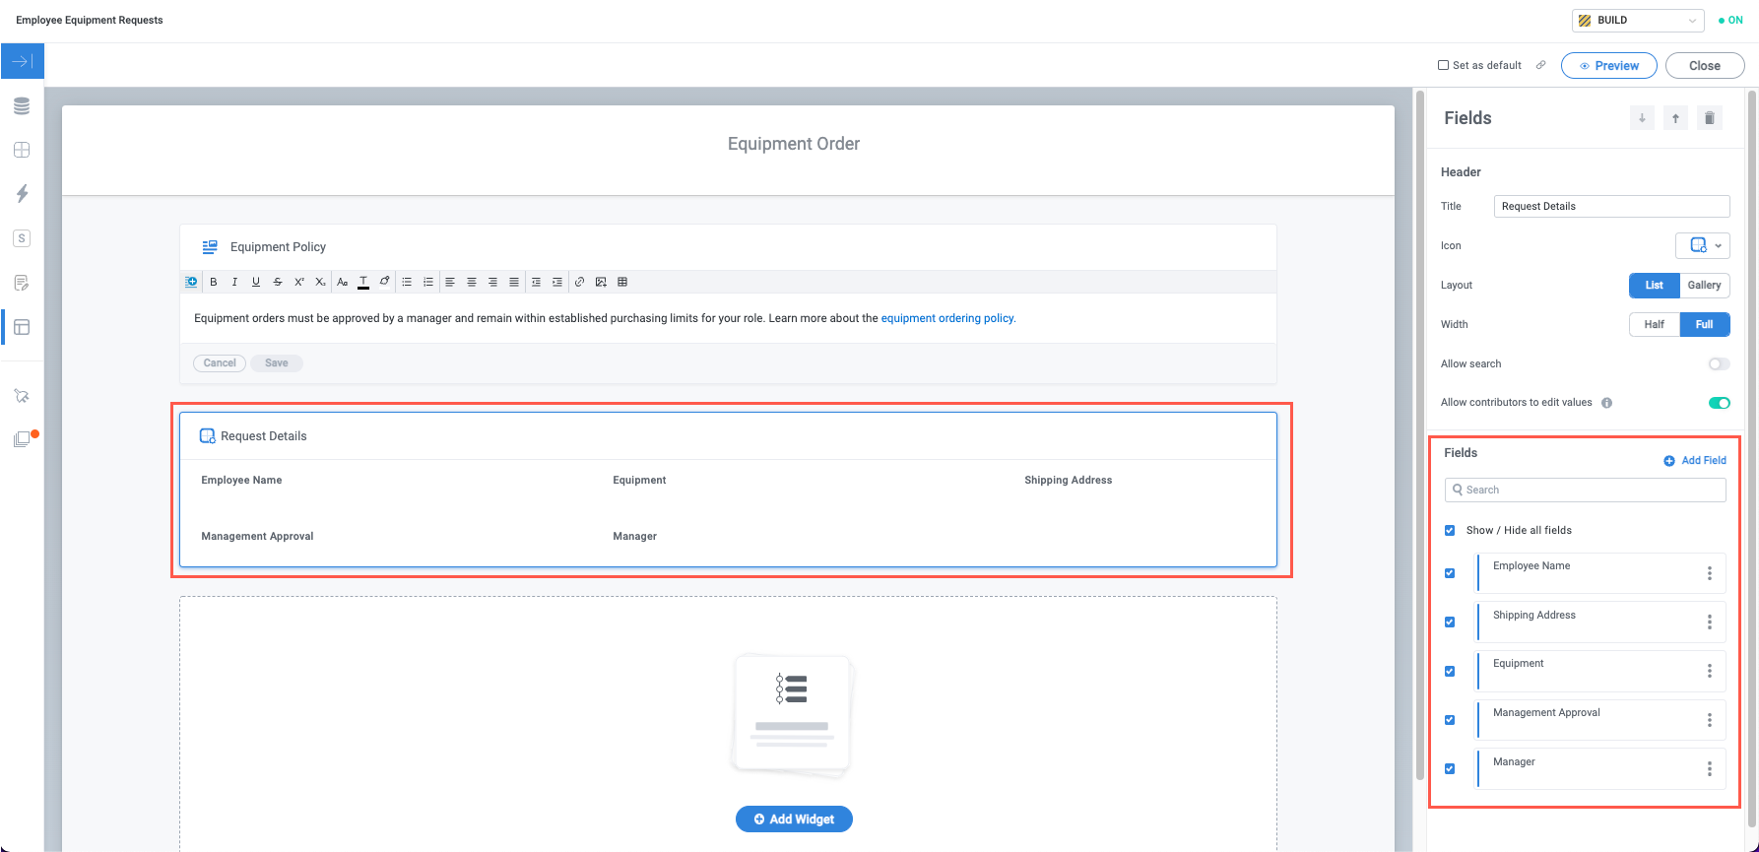Uncheck the Employee Name field checkbox

[x=1450, y=573]
